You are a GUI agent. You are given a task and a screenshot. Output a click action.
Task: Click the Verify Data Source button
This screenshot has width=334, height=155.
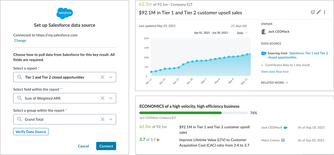pyautogui.click(x=31, y=132)
